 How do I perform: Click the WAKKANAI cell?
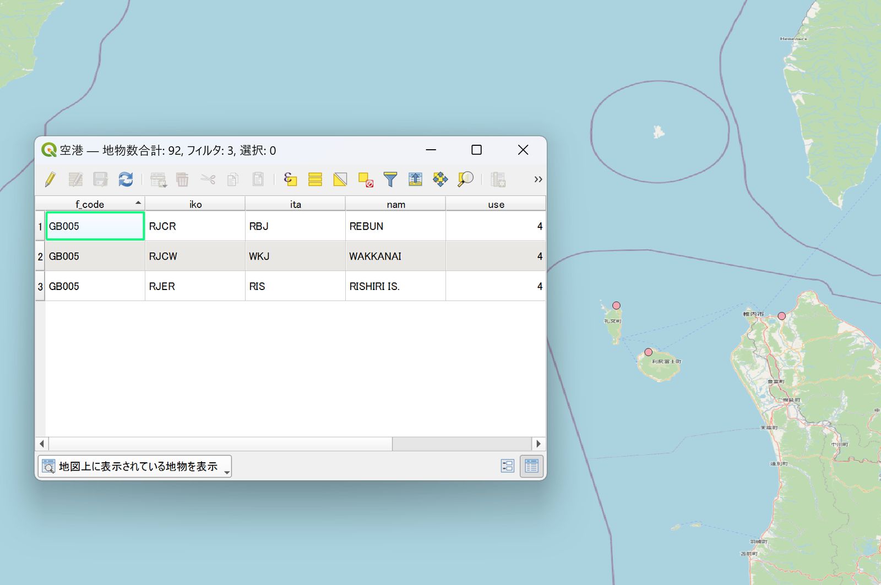[396, 256]
